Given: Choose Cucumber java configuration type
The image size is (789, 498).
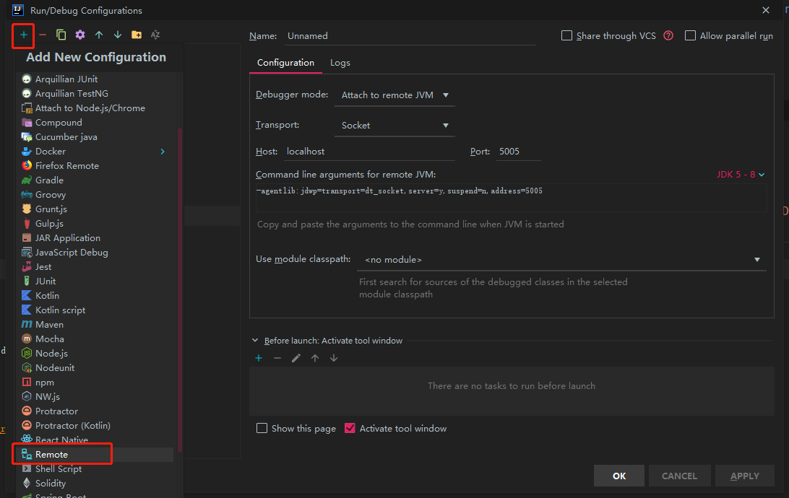Looking at the screenshot, I should 95,137.
